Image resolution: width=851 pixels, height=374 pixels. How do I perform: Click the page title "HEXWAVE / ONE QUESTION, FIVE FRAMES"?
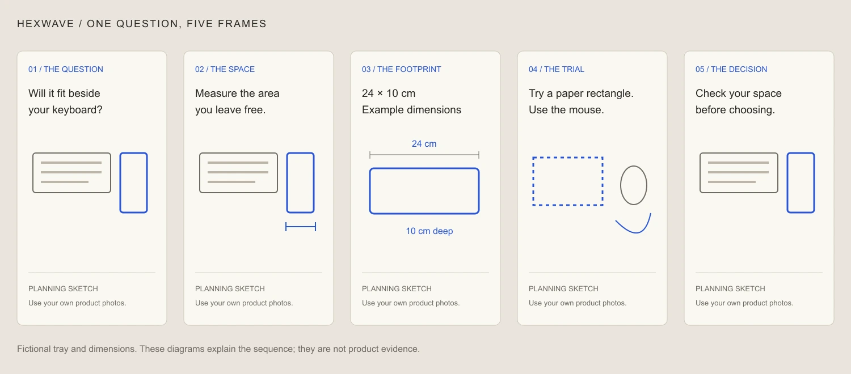pyautogui.click(x=142, y=24)
